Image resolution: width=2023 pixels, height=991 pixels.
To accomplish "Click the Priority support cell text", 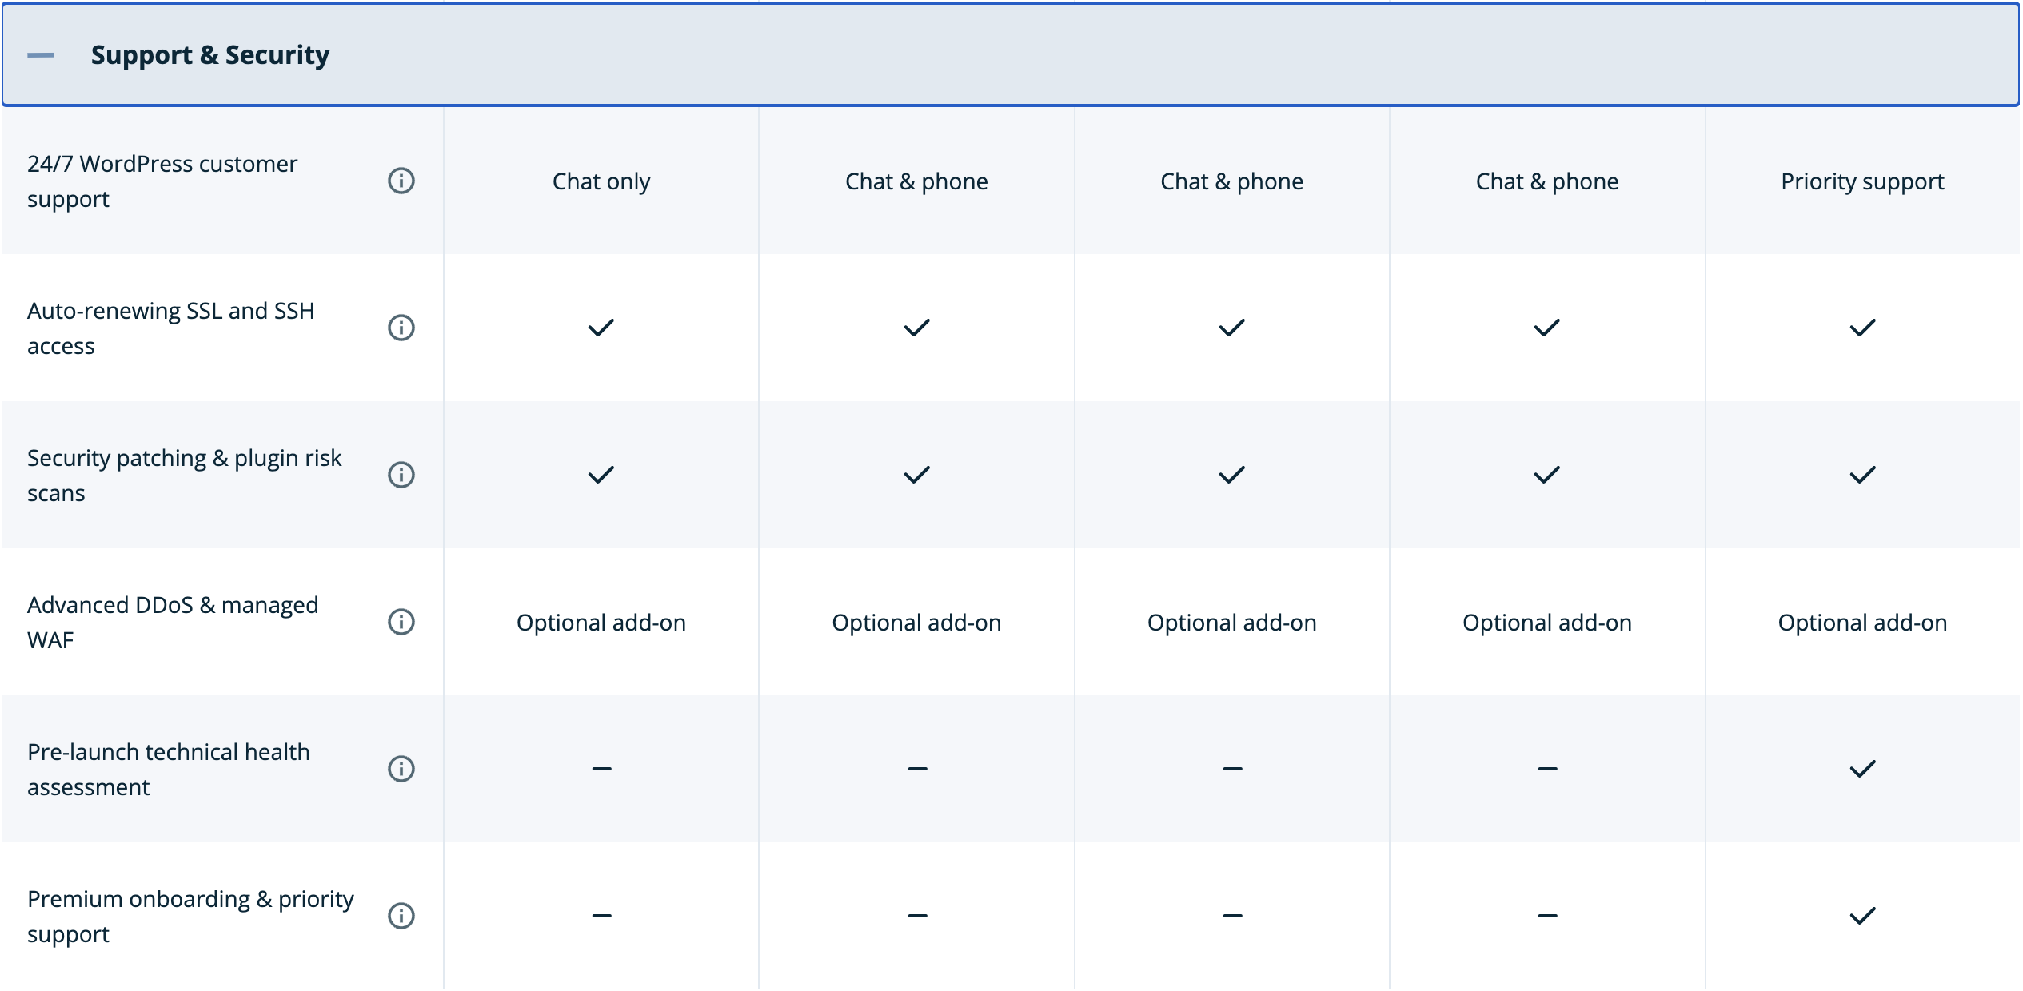I will tap(1862, 181).
